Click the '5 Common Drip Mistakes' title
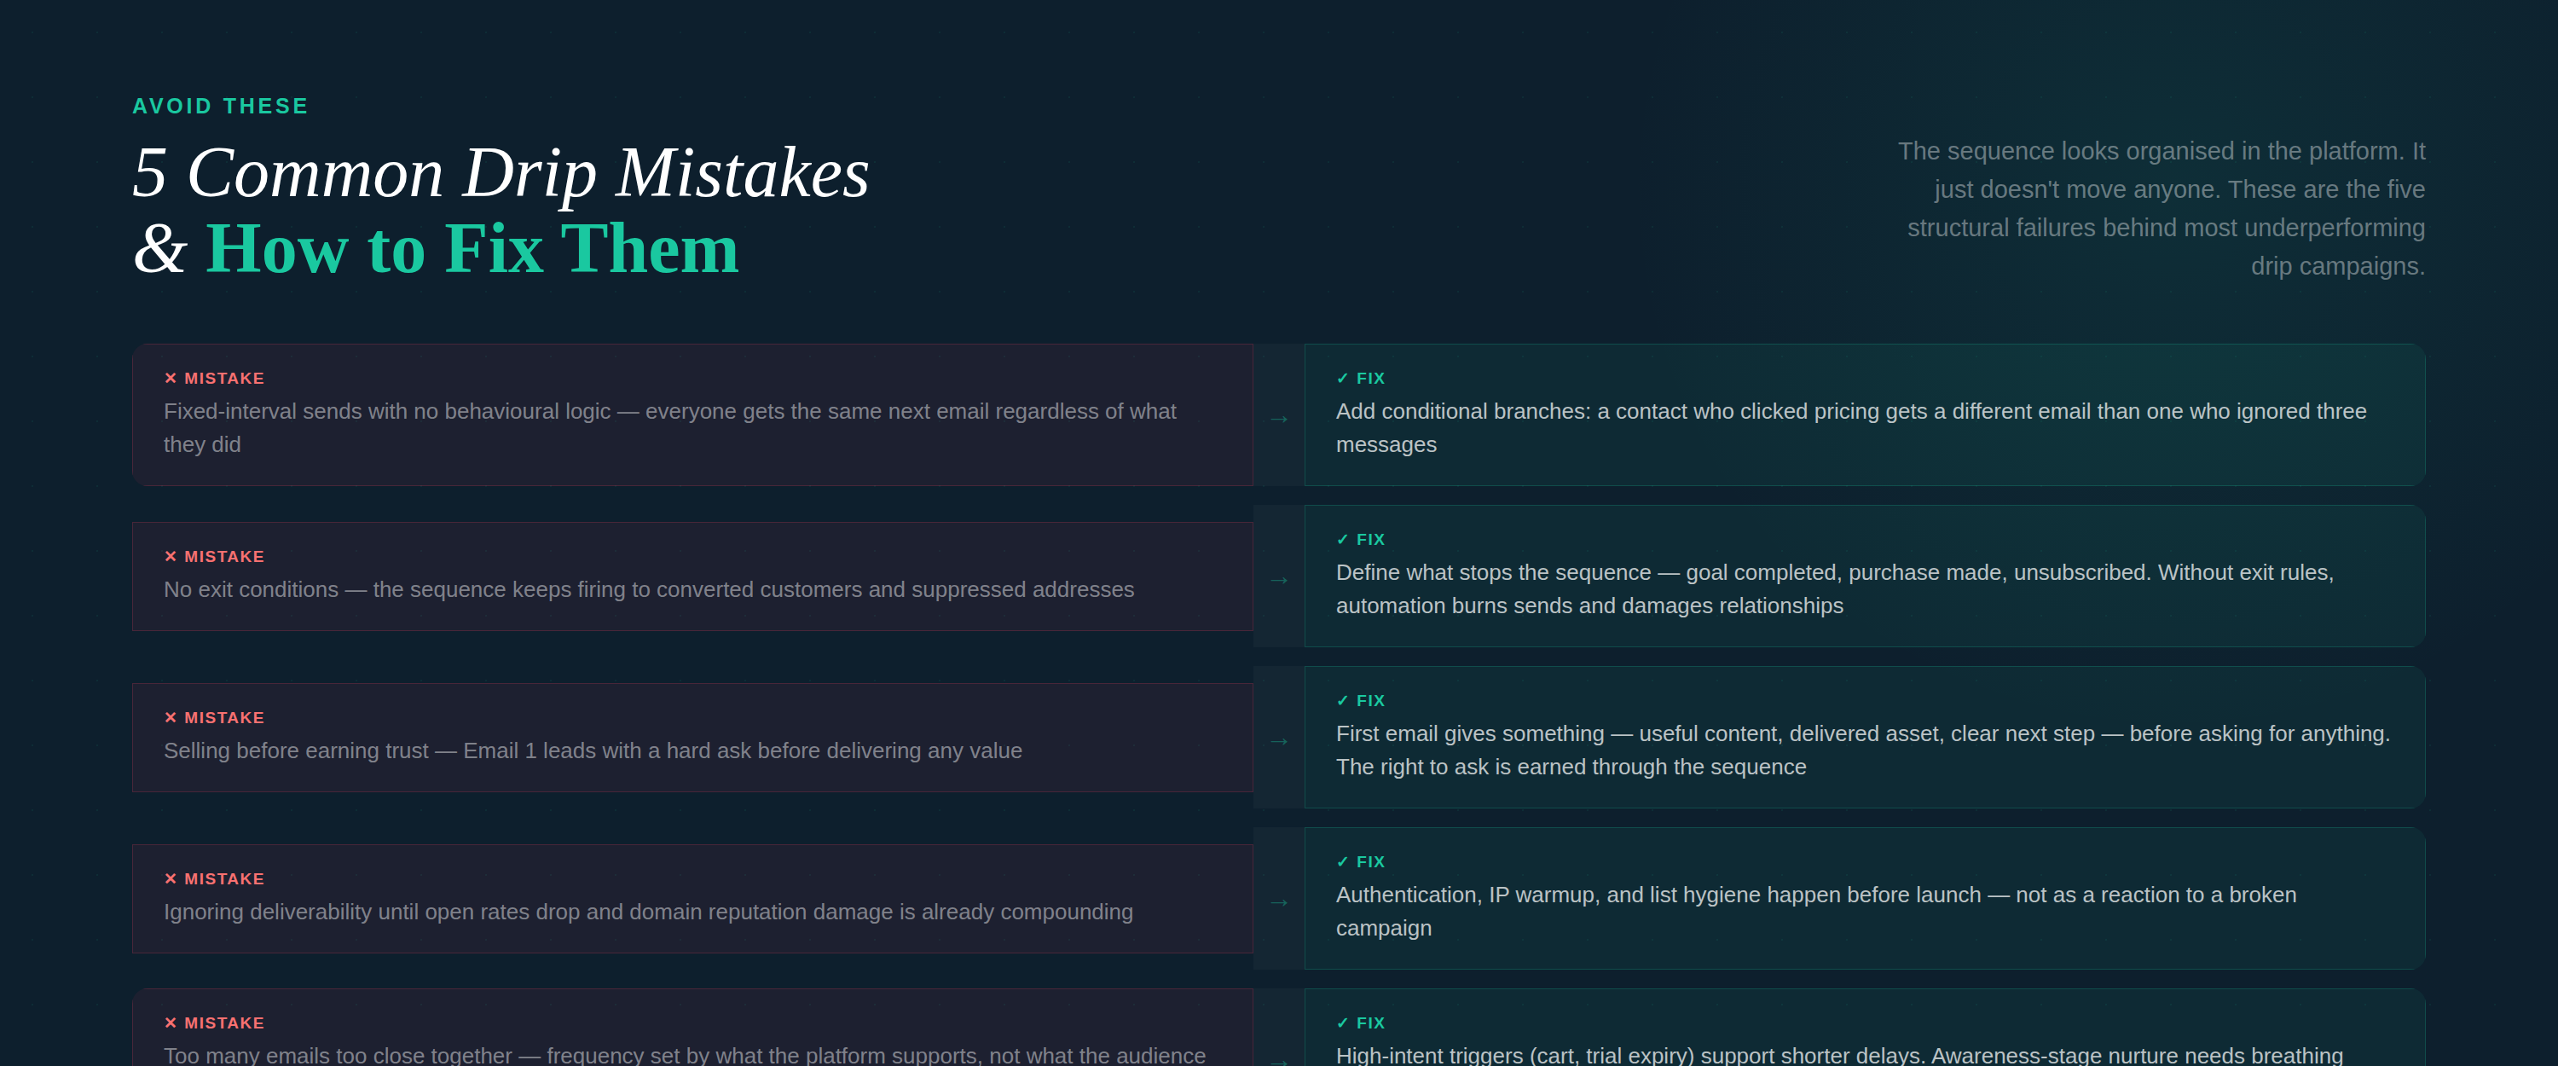Image resolution: width=2558 pixels, height=1066 pixels. pos(501,173)
